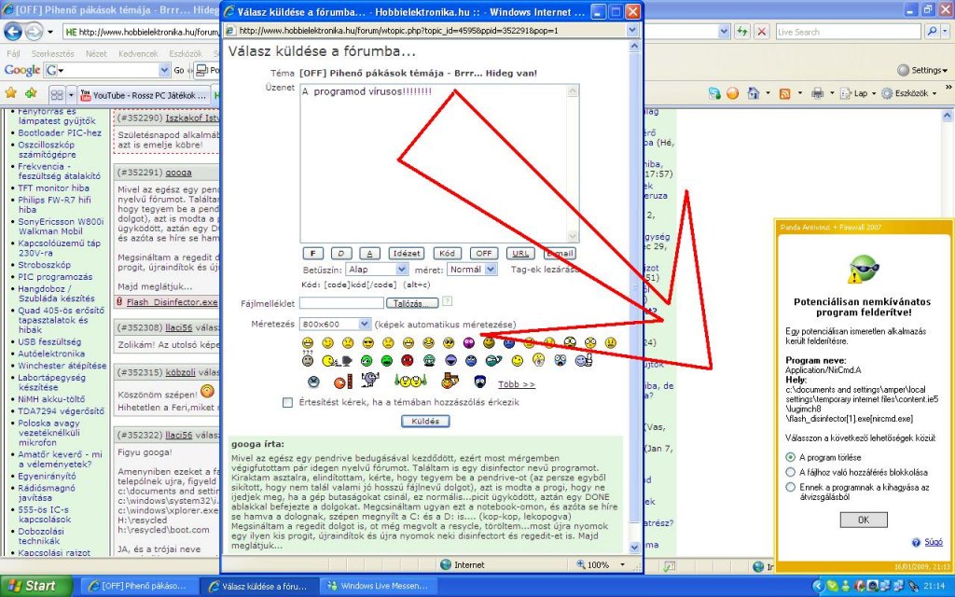Click the Kód code button
The height and width of the screenshot is (597, 955).
pyautogui.click(x=447, y=253)
